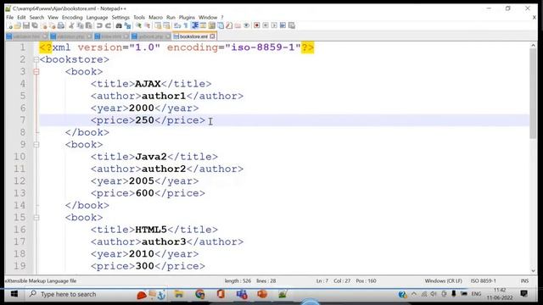
Task: Open the notification center icon
Action: point(524,294)
